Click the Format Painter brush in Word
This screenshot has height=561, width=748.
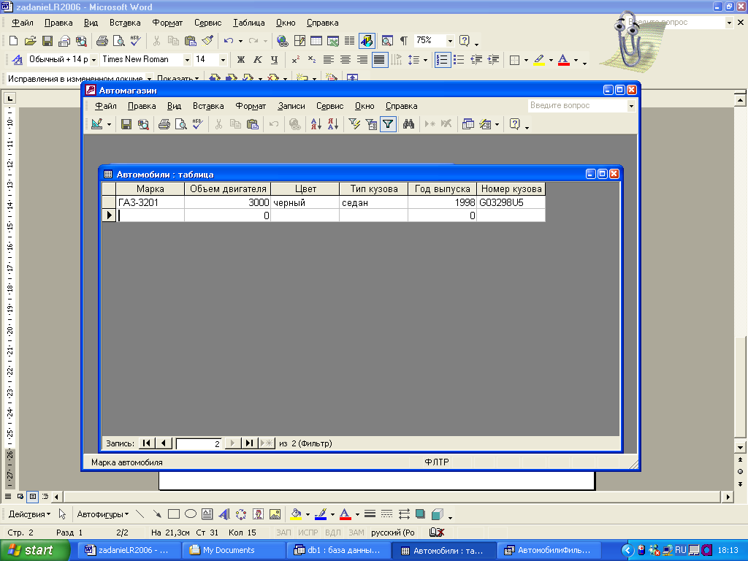[x=207, y=41]
